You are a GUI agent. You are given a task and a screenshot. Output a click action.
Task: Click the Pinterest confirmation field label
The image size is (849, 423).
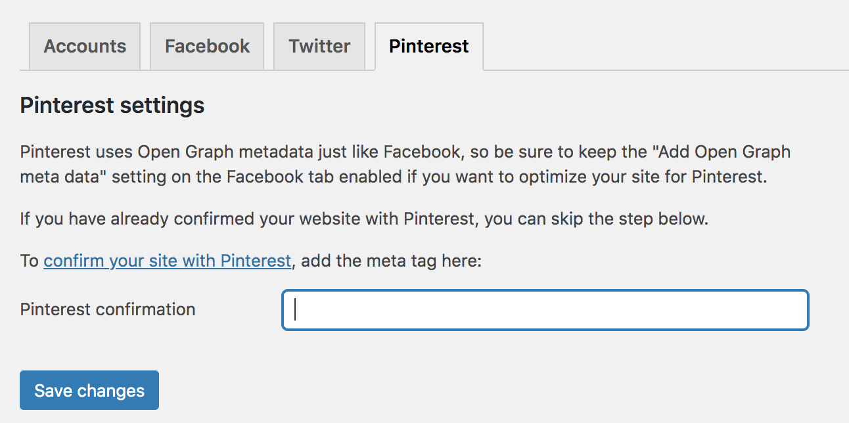click(x=108, y=309)
